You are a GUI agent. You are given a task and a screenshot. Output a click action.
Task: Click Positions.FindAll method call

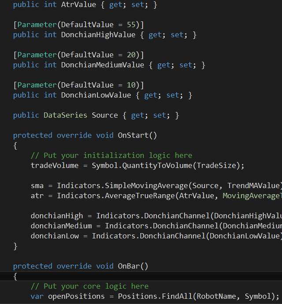pos(155,297)
